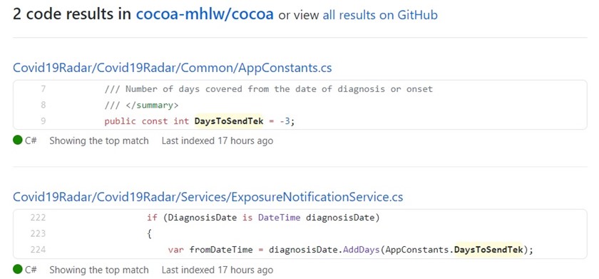Open AppConstants.cs file result
The width and height of the screenshot is (599, 279).
point(173,68)
